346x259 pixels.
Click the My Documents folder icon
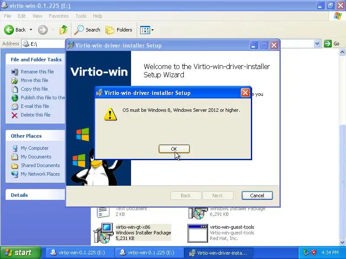(x=15, y=157)
